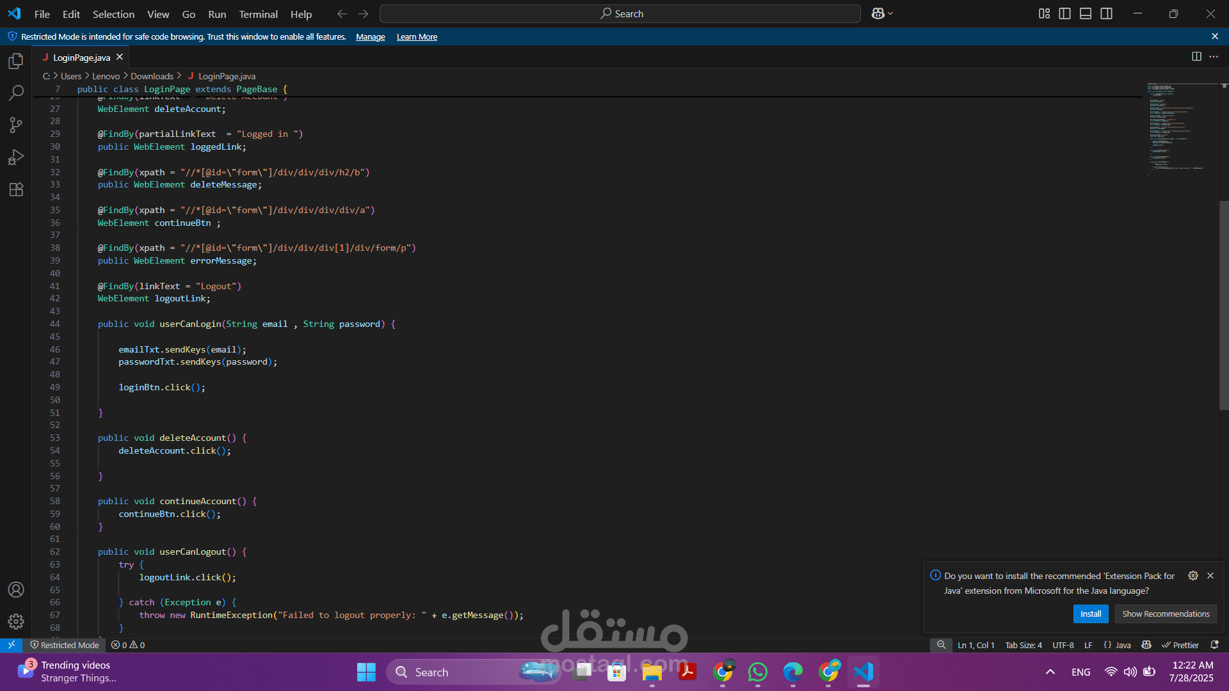
Task: Click Split Editor Right icon
Action: [x=1196, y=57]
